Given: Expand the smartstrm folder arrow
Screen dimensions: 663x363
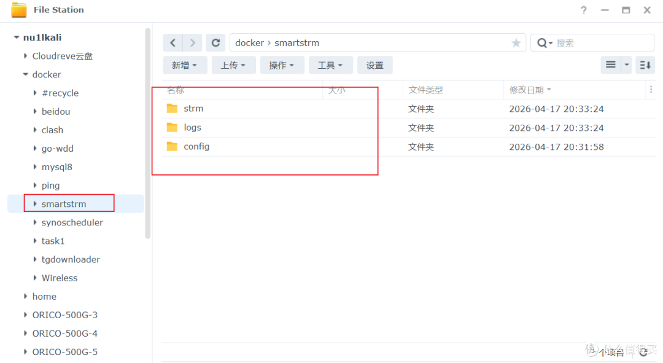Looking at the screenshot, I should pos(34,204).
